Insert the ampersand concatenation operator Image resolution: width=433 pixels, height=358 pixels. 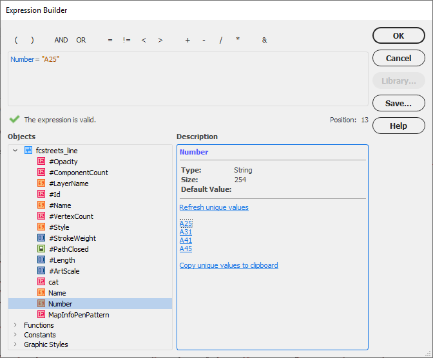(264, 40)
